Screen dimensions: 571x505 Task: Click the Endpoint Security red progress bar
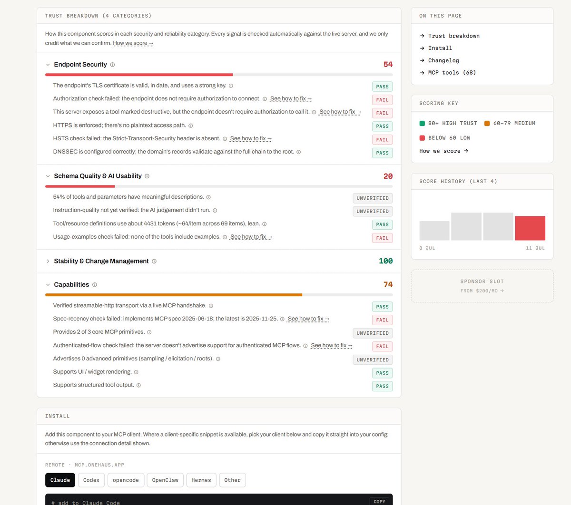click(139, 75)
